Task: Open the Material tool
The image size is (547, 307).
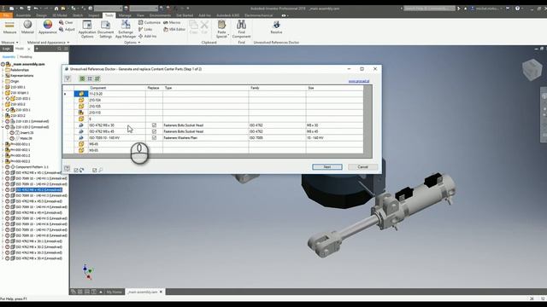Action: [x=27, y=27]
